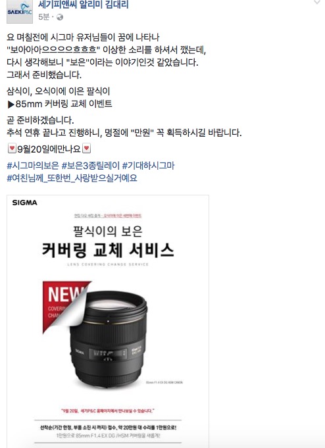
Task: Click the red NEW covering change sticker
Action: click(64, 306)
